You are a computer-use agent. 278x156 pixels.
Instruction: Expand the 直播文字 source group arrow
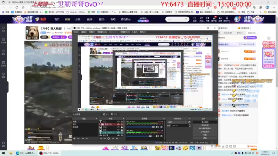pyautogui.click(x=100, y=124)
